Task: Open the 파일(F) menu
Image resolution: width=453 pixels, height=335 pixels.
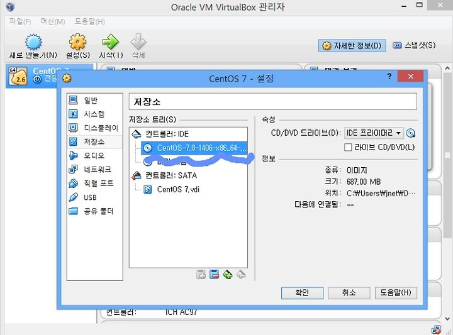Action: (x=20, y=21)
